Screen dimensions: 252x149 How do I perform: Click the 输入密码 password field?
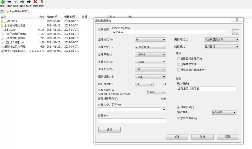pyautogui.click(x=207, y=89)
